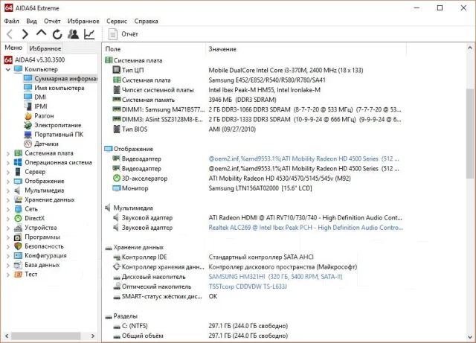Click the sidebar horizontal scroll right arrow
Screen dimensions: 476x343
pos(93,336)
